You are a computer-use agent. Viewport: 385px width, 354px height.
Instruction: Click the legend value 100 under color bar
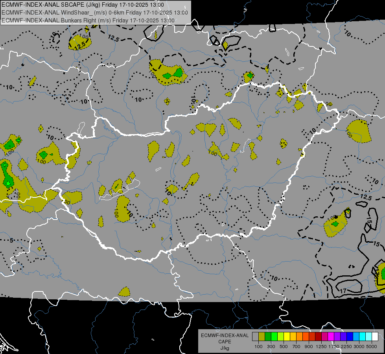click(258, 347)
